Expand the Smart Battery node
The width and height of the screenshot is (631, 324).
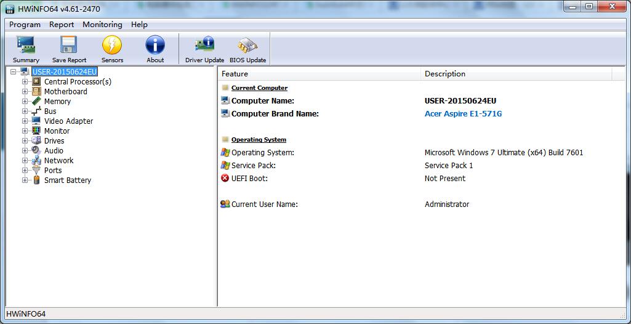[25, 180]
